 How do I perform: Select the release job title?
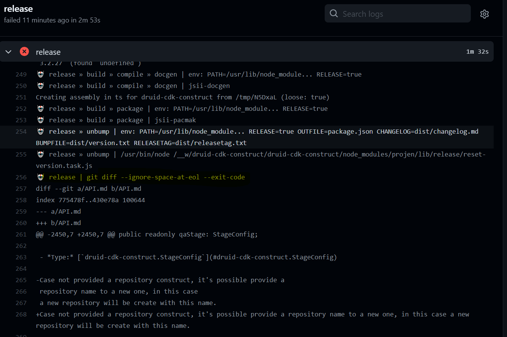click(48, 51)
